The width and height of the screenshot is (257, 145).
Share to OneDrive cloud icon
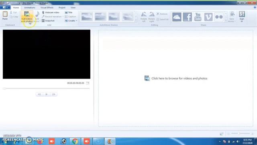[177, 17]
